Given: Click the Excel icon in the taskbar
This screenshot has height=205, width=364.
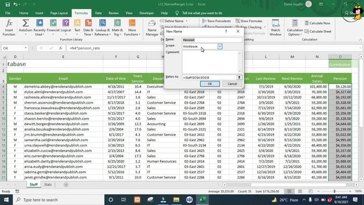Looking at the screenshot, I should click(x=202, y=200).
